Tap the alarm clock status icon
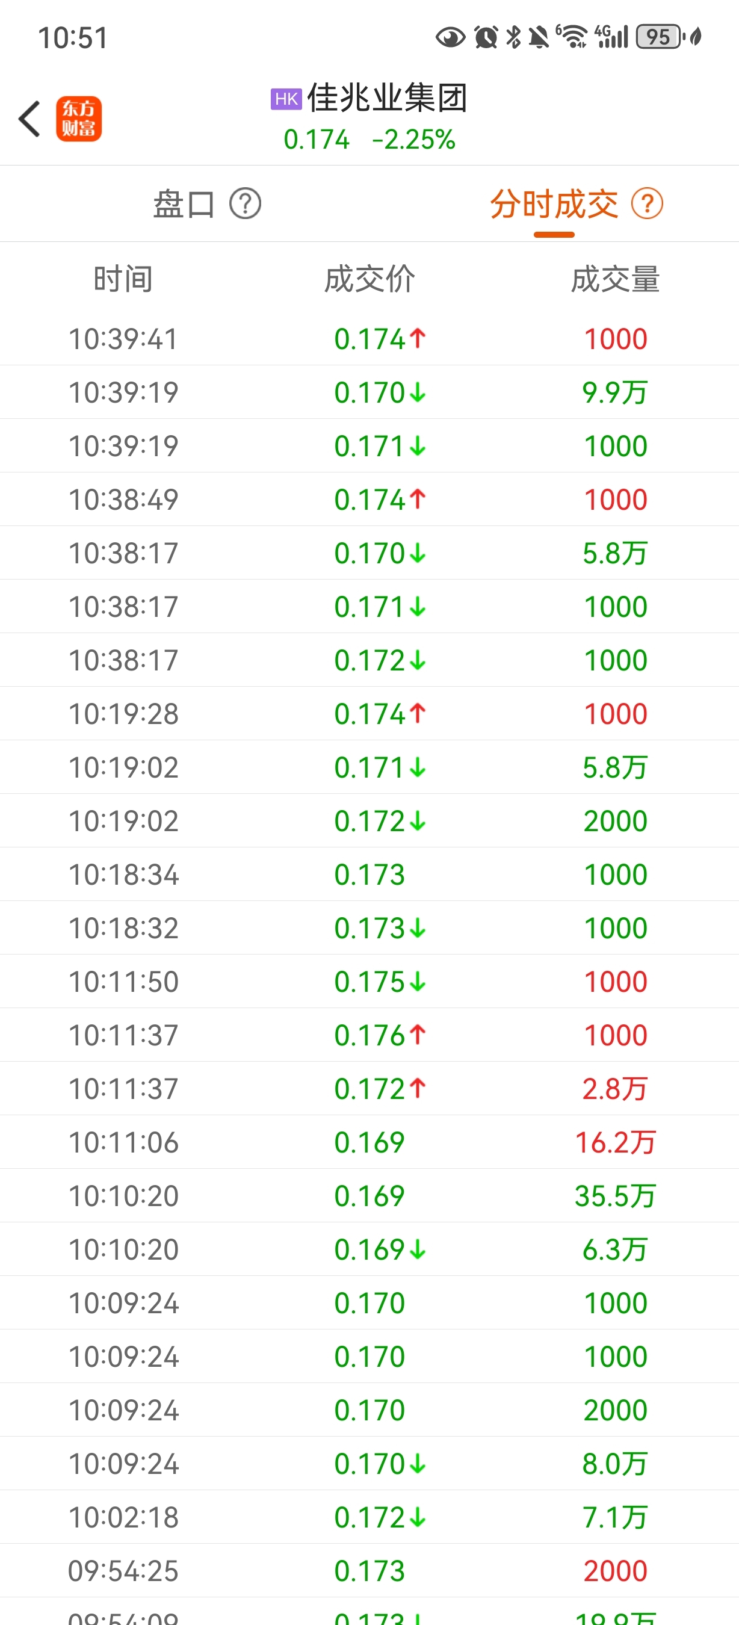 (486, 37)
